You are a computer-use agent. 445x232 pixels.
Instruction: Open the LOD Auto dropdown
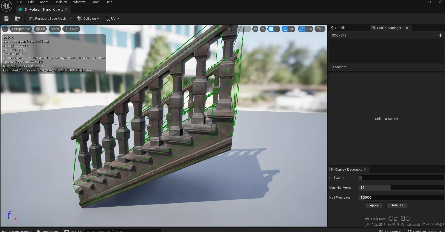click(71, 29)
